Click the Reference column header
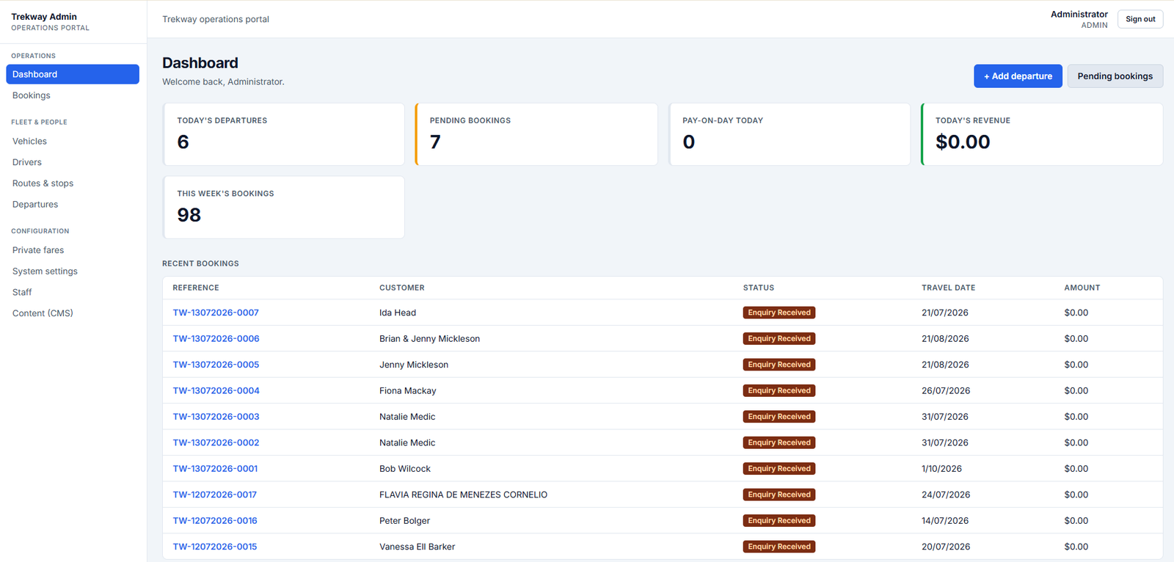1174x562 pixels. tap(196, 288)
